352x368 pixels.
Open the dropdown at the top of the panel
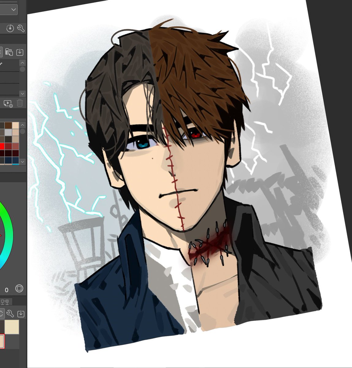click(9, 10)
